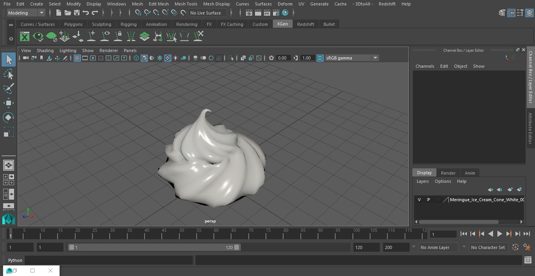Open the Layers menu in Layer Editor
Screen dimensions: 535x276
pos(422,181)
